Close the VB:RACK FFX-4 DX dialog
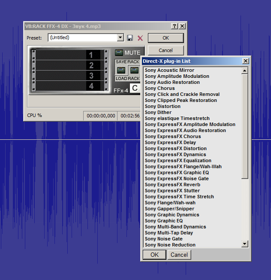The image size is (271, 280). 182,26
